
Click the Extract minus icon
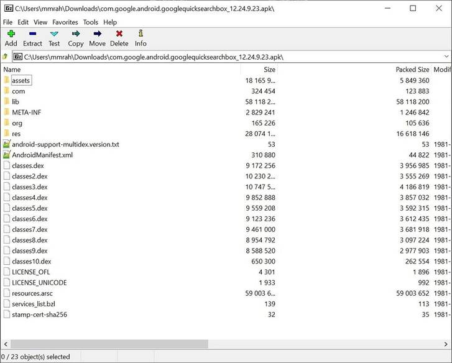tap(32, 34)
